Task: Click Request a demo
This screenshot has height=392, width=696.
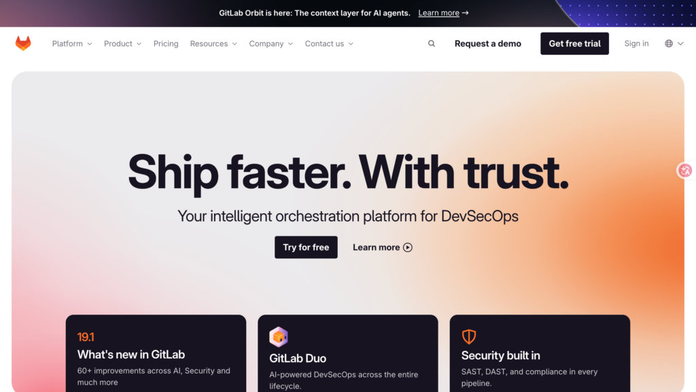Action: pos(488,43)
